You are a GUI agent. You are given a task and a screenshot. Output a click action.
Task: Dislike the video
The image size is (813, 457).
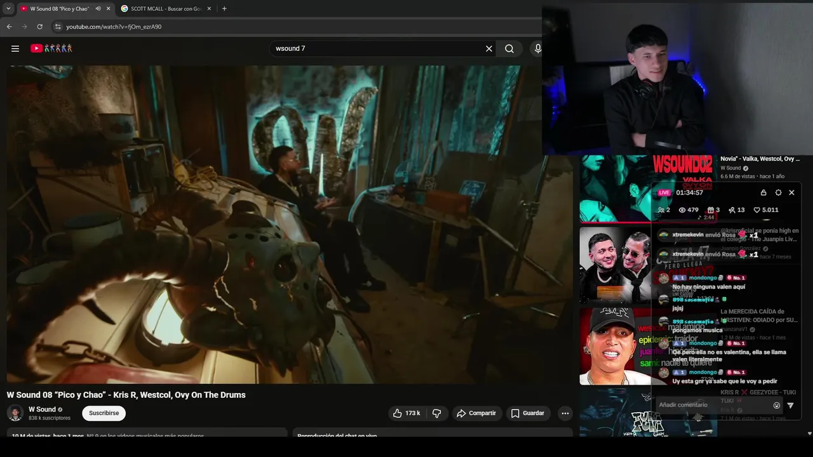[436, 413]
